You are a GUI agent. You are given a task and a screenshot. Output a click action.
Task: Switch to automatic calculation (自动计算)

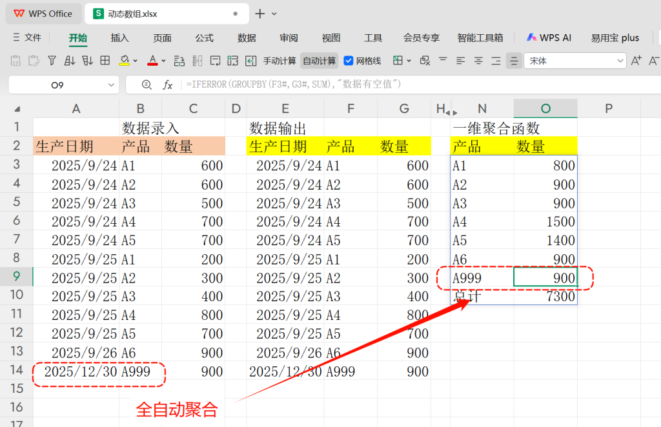pos(320,61)
